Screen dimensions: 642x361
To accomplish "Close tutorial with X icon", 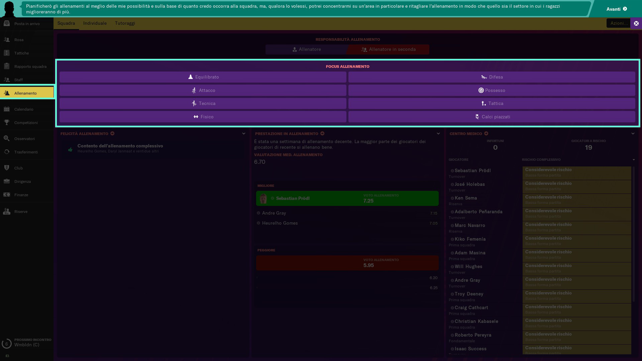I will pos(636,23).
